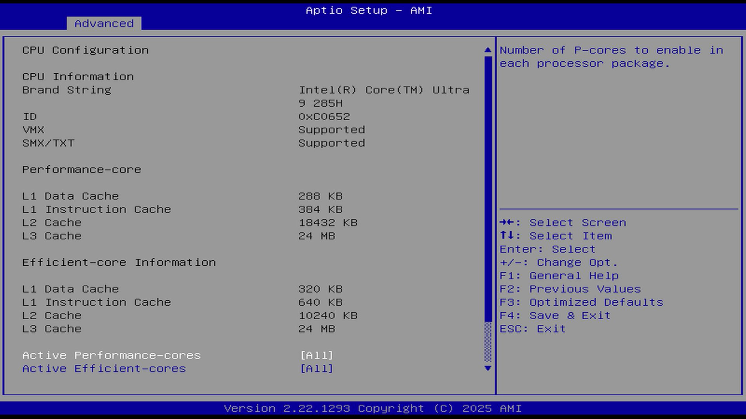Select the Active Efficient-cores setting label
Screen dimensions: 746x419
point(104,369)
